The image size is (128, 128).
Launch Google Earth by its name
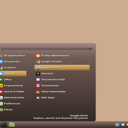(50, 68)
